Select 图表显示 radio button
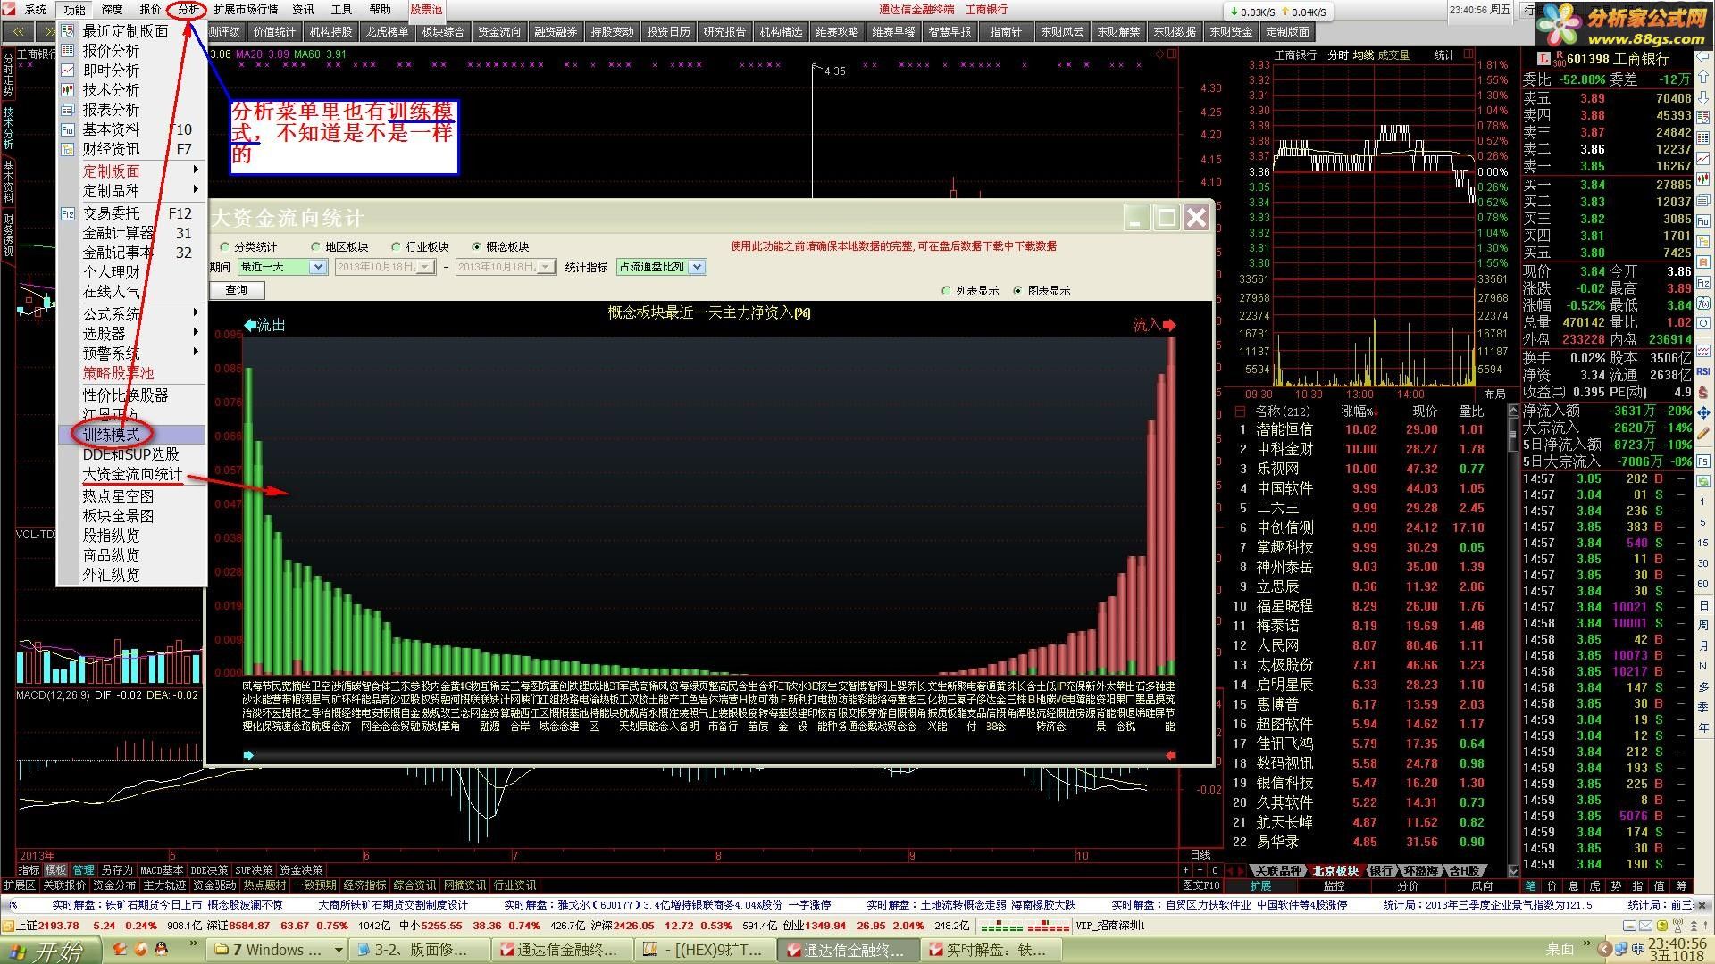Viewport: 1715px width, 964px height. [1018, 291]
